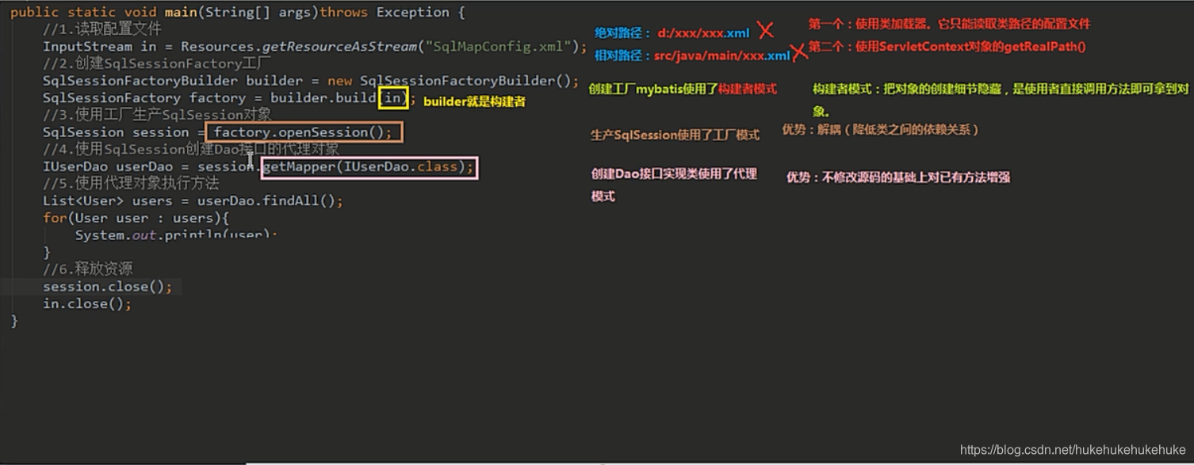The image size is (1194, 465).
Task: Click the session.close() line
Action: coord(107,287)
